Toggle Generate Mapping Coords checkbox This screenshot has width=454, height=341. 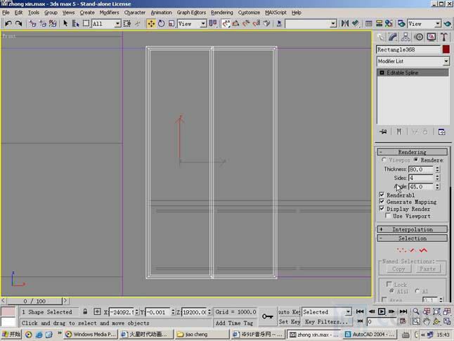coord(382,202)
